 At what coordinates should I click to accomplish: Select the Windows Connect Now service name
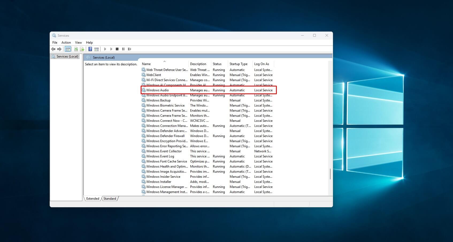[167, 120]
